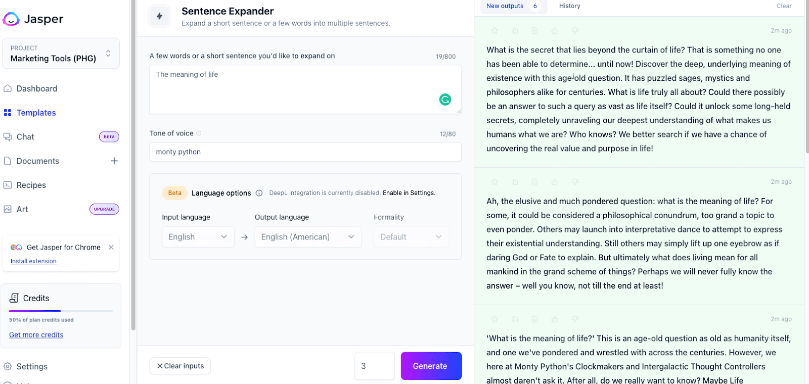
Task: Open the Output language English (American) dropdown
Action: (308, 237)
